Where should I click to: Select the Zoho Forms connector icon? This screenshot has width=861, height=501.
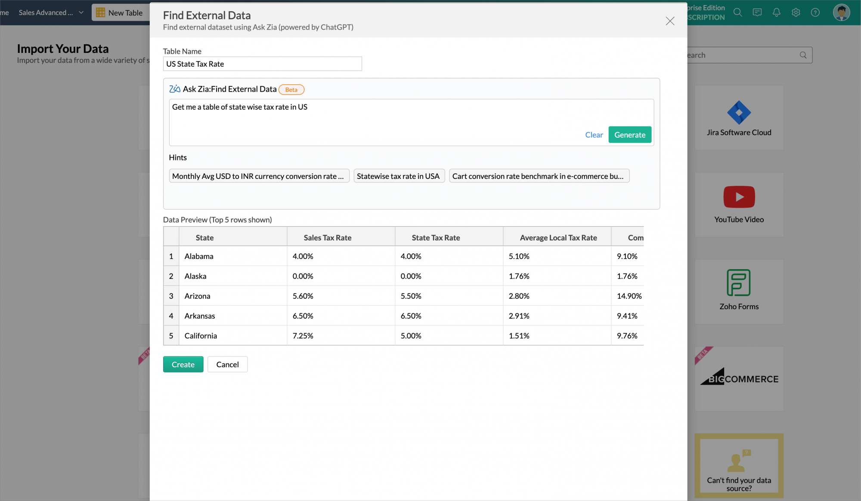[x=739, y=283]
